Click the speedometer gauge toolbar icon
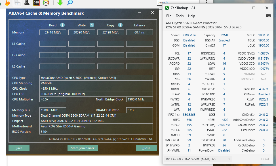 click(46, 3)
